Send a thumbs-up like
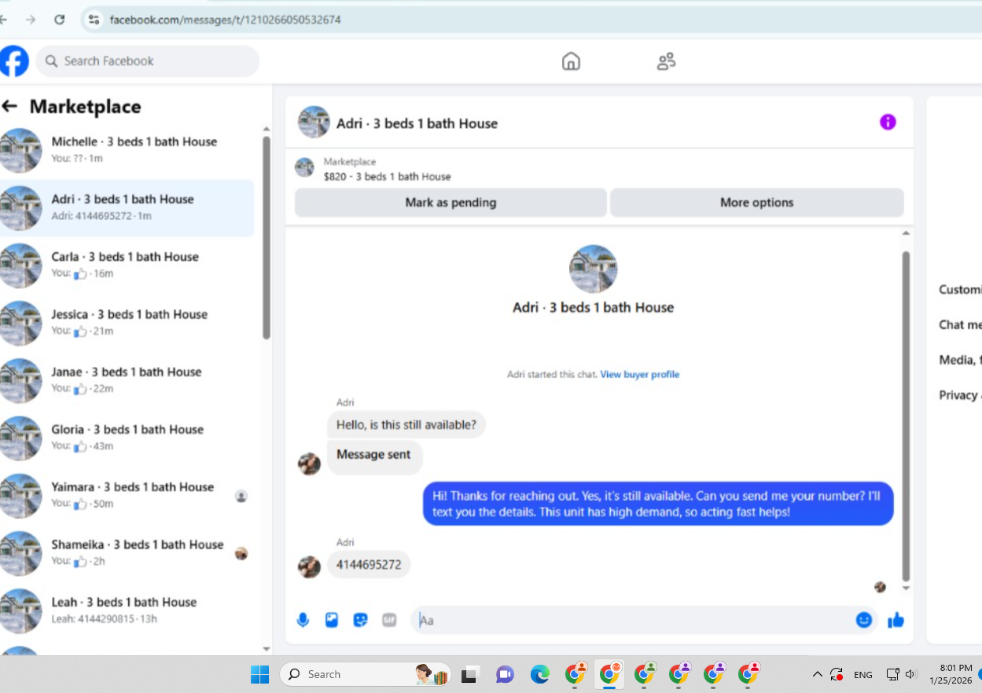Screen dimensions: 982x693 896,620
